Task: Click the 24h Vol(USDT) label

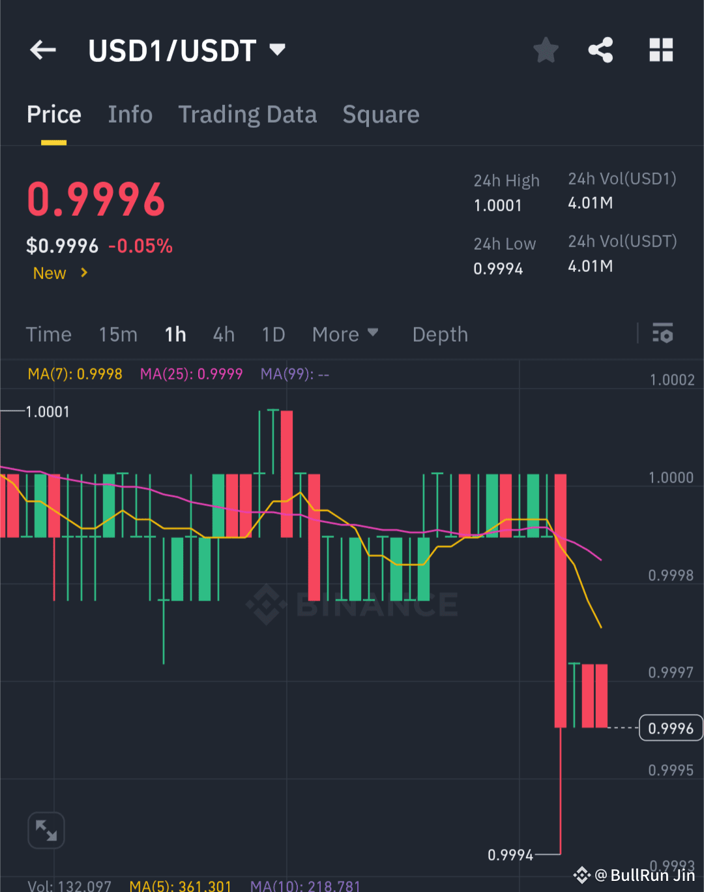Action: point(623,242)
